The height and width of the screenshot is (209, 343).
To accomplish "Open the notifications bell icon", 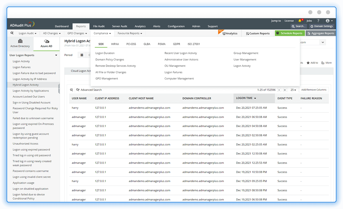I will (300, 21).
